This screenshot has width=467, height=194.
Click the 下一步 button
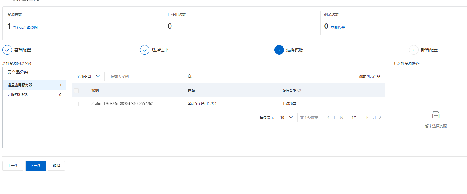pyautogui.click(x=36, y=166)
